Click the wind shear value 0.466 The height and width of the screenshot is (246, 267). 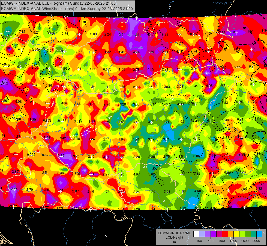coord(63,103)
